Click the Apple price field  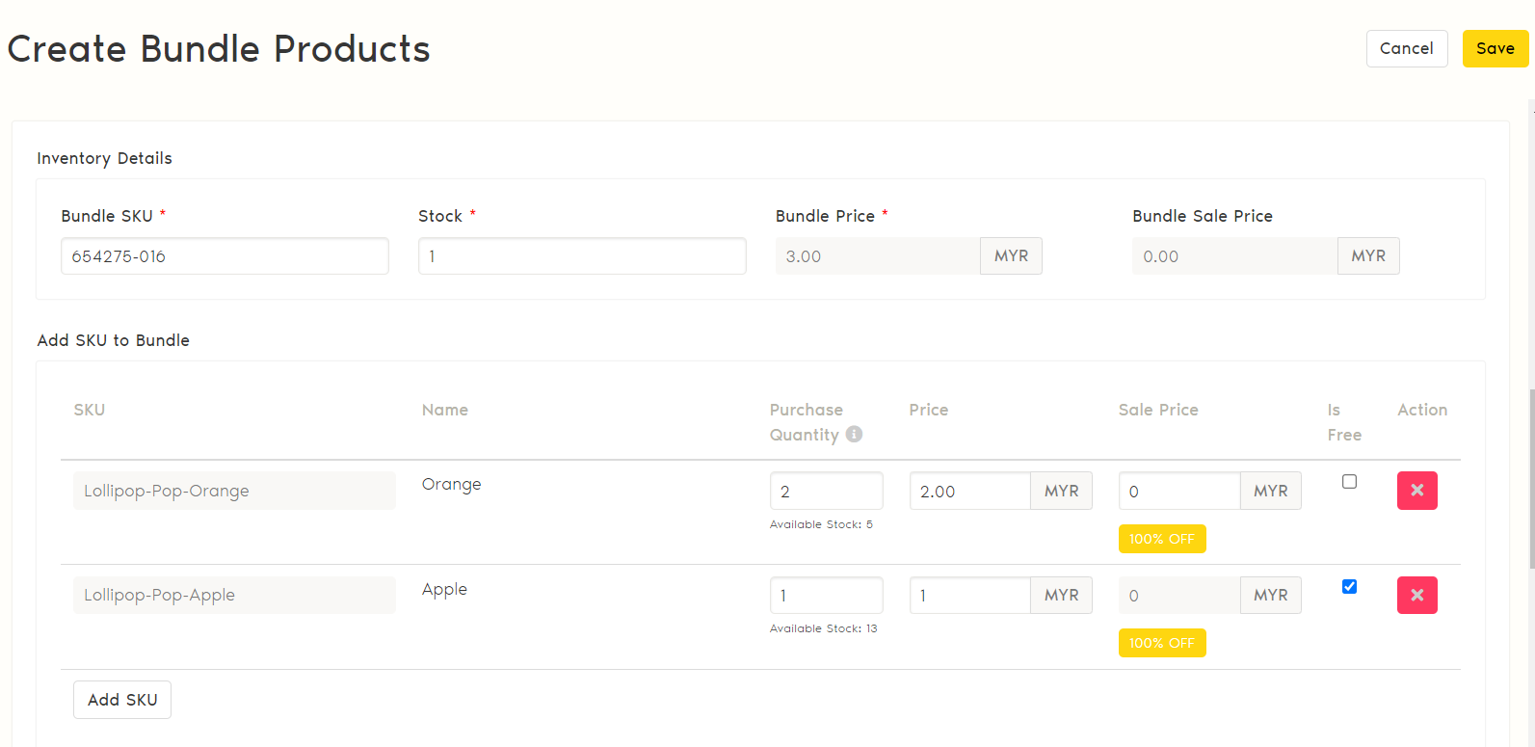(x=969, y=596)
